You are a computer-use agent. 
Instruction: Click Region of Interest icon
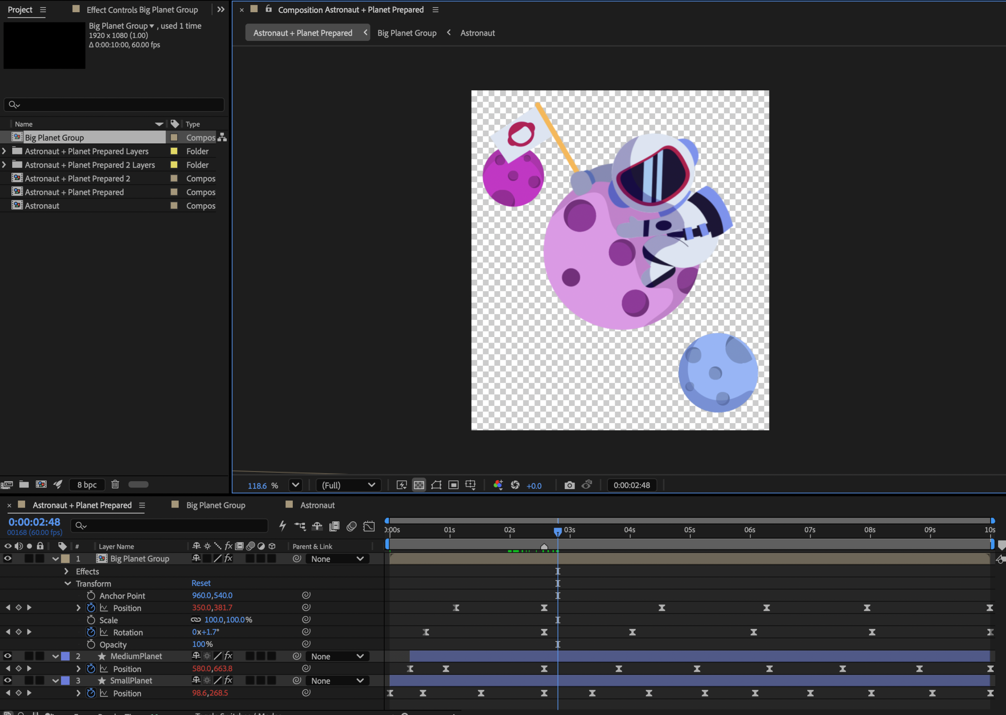pyautogui.click(x=453, y=485)
